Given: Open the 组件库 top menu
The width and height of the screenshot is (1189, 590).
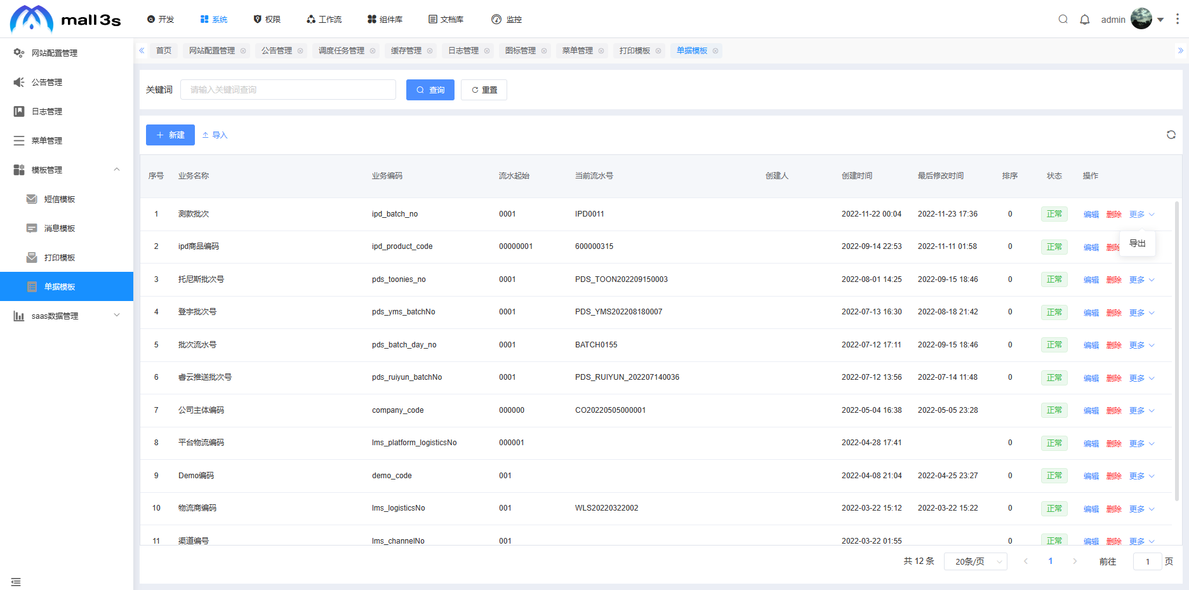Looking at the screenshot, I should [385, 20].
